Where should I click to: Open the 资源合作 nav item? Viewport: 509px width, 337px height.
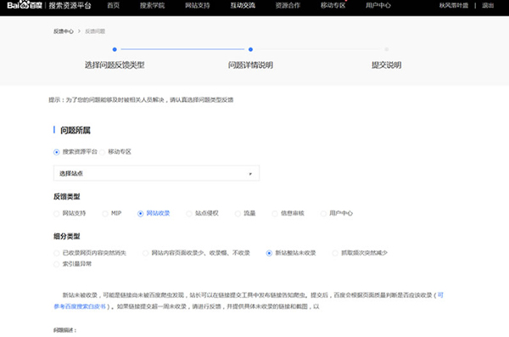(288, 5)
